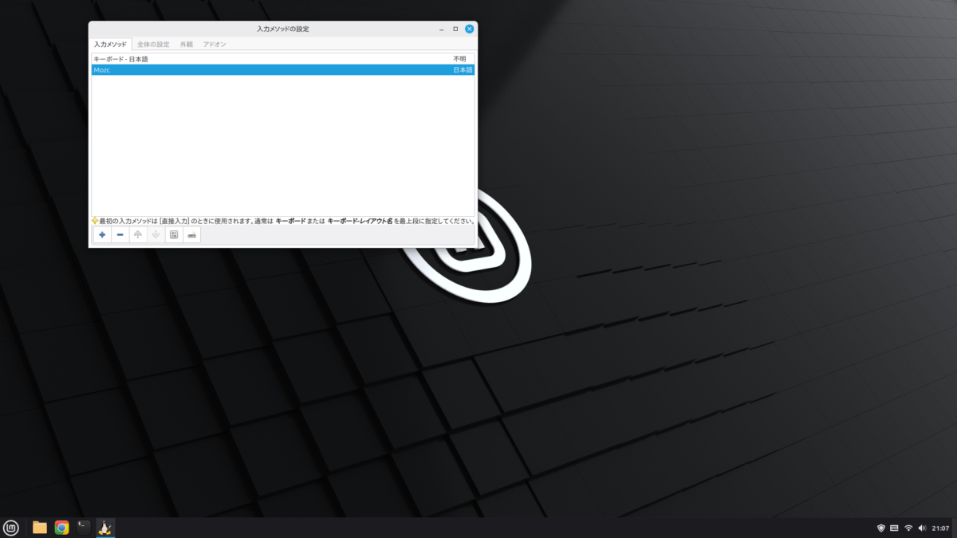The width and height of the screenshot is (957, 538).
Task: Open the Linux Mint start menu
Action: point(11,527)
